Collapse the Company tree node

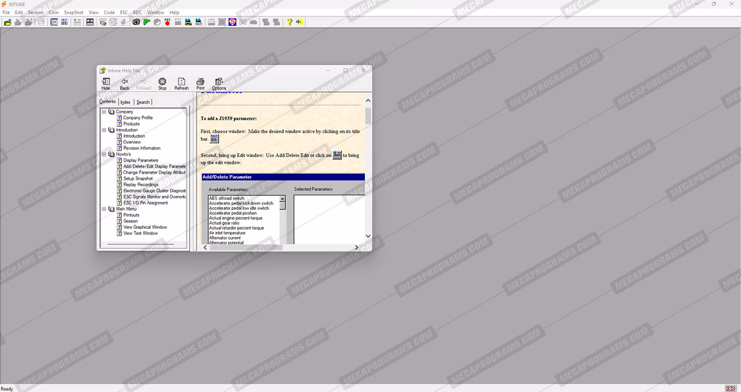[x=104, y=112]
